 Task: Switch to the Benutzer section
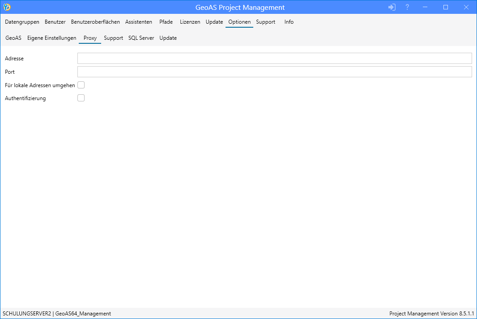[55, 22]
